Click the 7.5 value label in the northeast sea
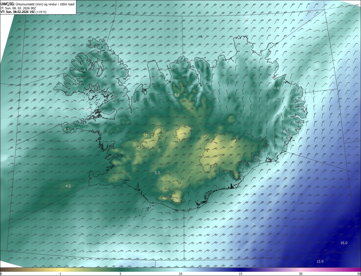This screenshot has width=361, height=276. (316, 50)
